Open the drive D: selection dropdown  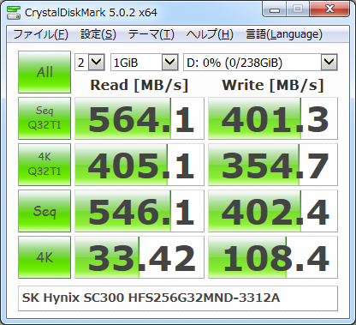pyautogui.click(x=260, y=62)
